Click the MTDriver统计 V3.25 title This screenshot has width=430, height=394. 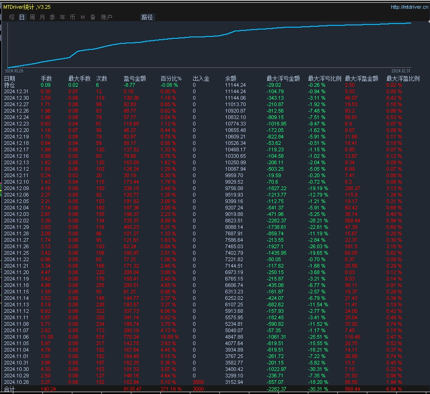(27, 7)
